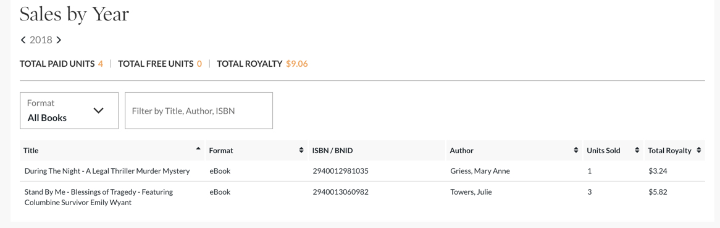Click the 2018 year label
This screenshot has height=228, width=720.
41,40
